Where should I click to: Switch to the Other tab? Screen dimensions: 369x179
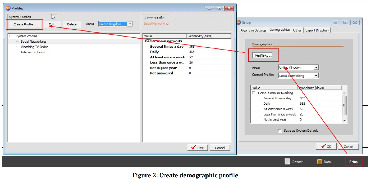[297, 30]
